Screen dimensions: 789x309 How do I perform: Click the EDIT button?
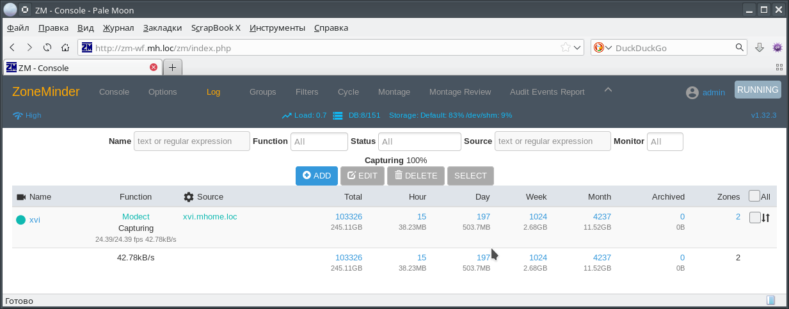[x=362, y=176]
